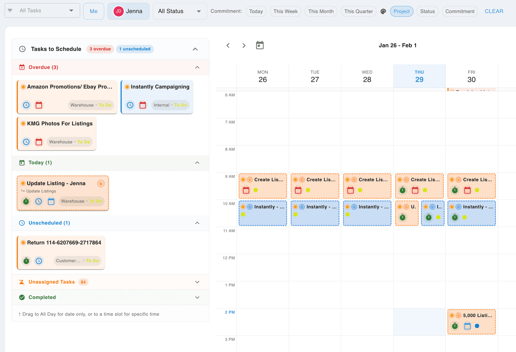Image resolution: width=516 pixels, height=352 pixels.
Task: Click the CLEAR link
Action: pyautogui.click(x=494, y=11)
